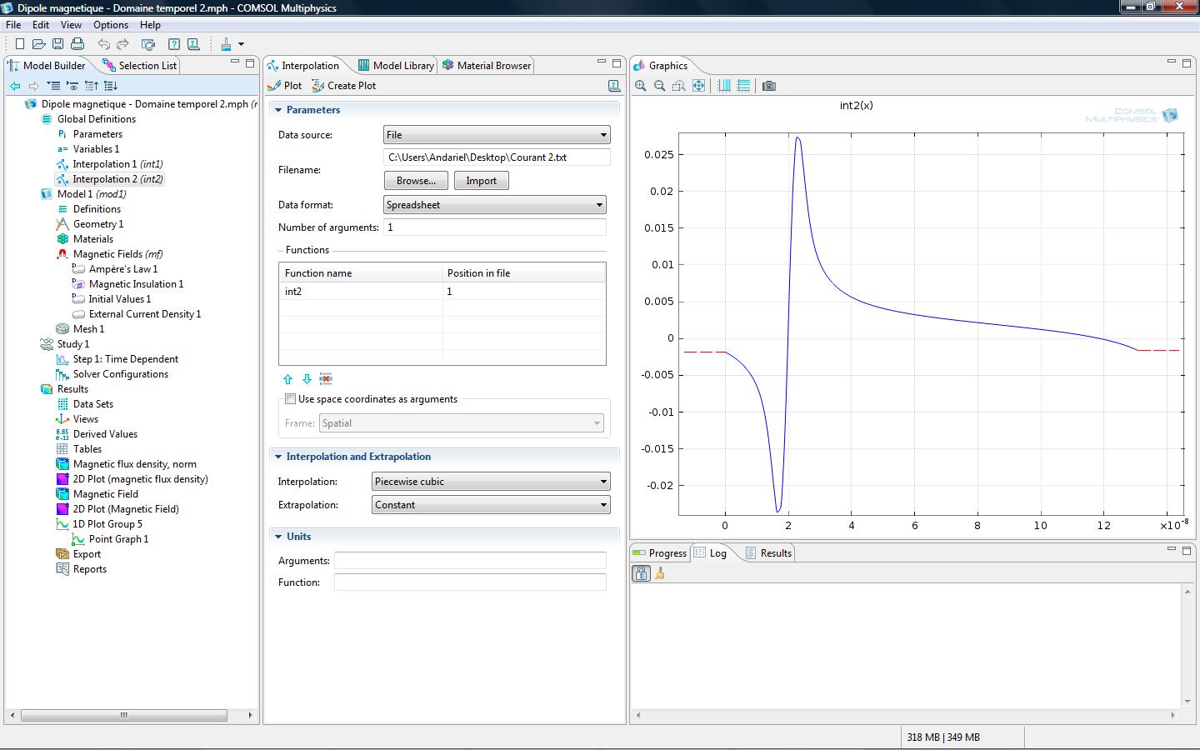Click the Browse... button
The image size is (1200, 750).
[416, 181]
